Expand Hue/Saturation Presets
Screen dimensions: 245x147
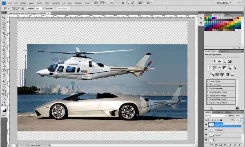point(208,92)
